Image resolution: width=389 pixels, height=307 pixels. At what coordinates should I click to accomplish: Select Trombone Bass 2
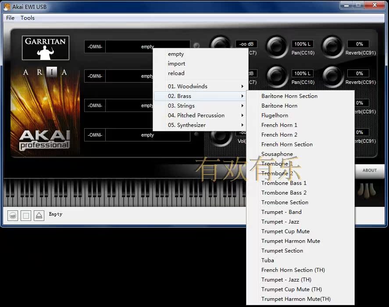point(300,193)
